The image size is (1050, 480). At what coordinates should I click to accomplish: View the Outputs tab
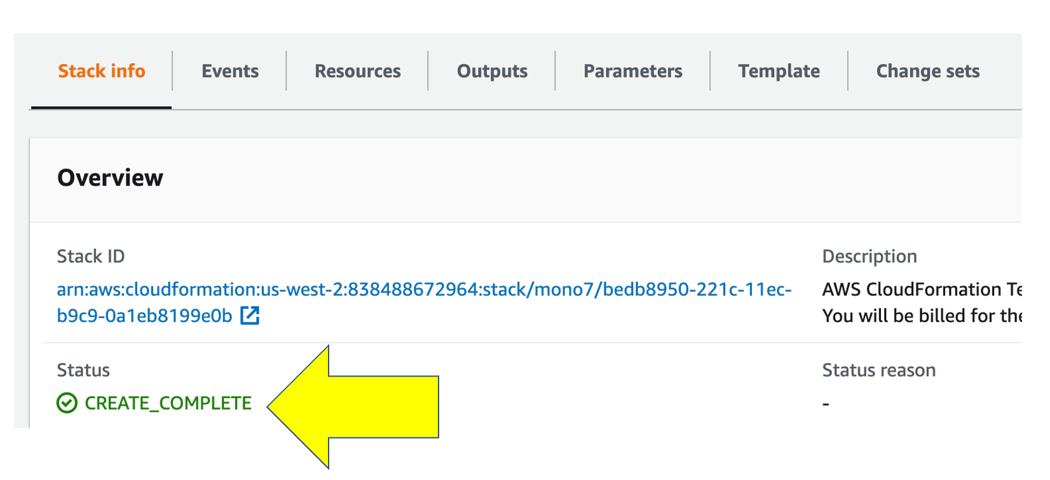[492, 71]
